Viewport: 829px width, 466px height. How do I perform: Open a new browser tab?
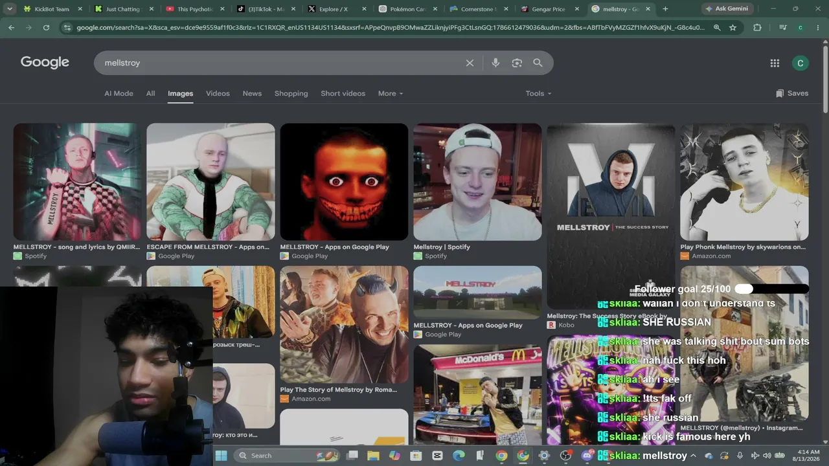[x=665, y=9]
